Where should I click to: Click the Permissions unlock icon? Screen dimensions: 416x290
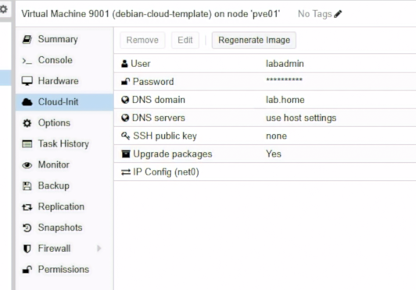pos(27,270)
